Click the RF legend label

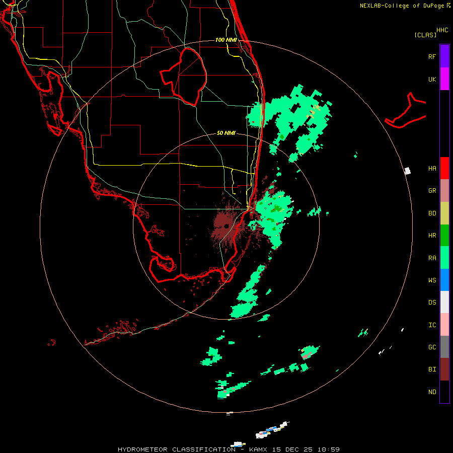(x=432, y=57)
